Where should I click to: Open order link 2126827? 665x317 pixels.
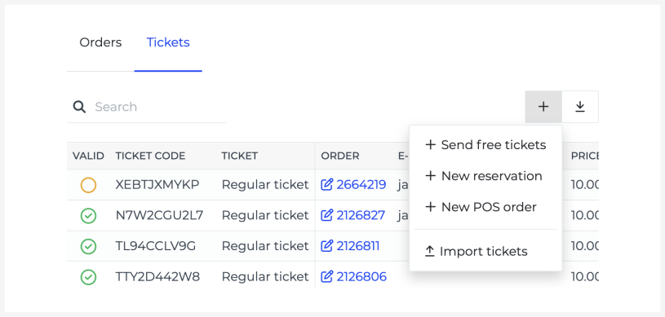(x=361, y=215)
